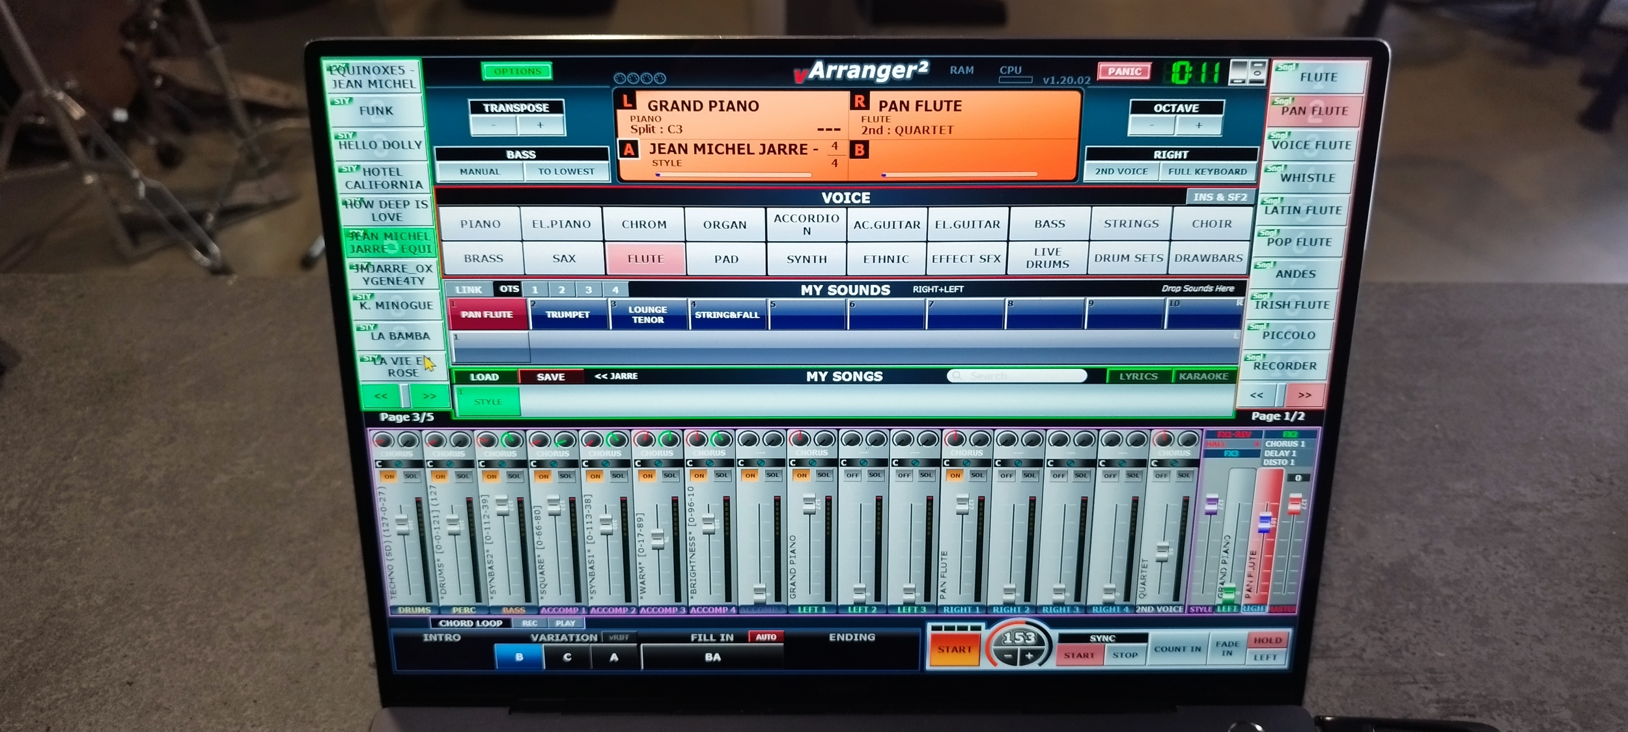1628x732 pixels.
Task: Open CHORUS effect selector on RIGHT 1 channel
Action: coord(967,453)
